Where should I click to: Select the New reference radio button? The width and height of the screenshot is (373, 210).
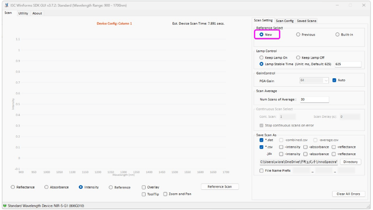point(262,35)
